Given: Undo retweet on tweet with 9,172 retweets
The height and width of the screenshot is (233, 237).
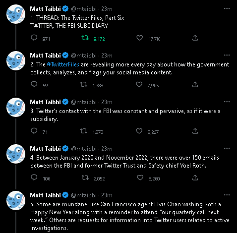Looking at the screenshot, I should (x=85, y=38).
